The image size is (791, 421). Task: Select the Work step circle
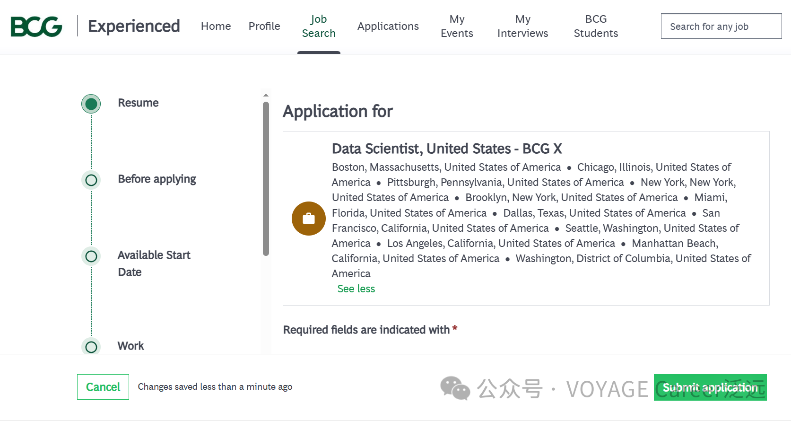(91, 347)
